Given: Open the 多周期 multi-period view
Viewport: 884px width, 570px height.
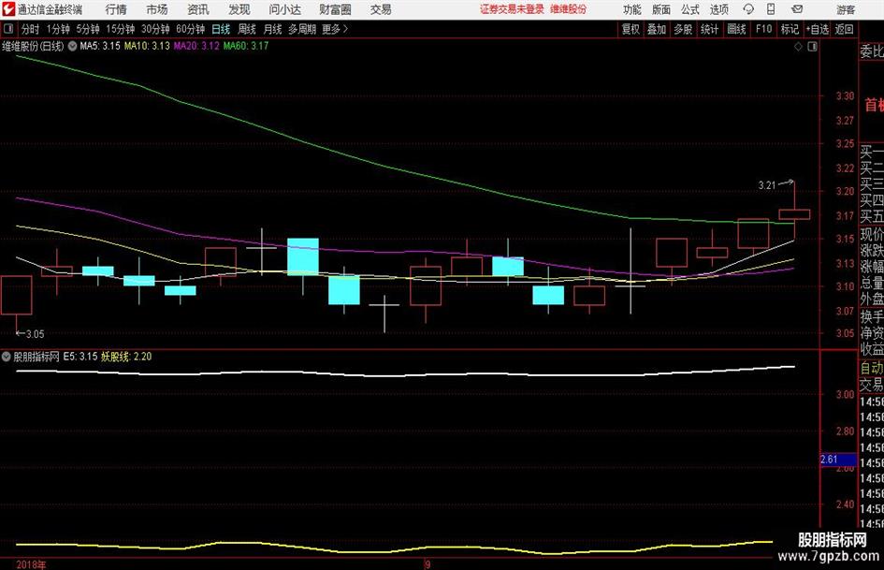Looking at the screenshot, I should (x=302, y=29).
